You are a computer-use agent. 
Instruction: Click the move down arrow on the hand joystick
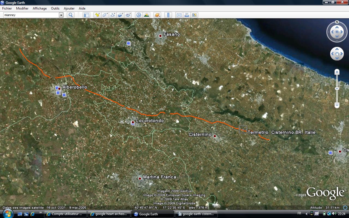[337, 58]
